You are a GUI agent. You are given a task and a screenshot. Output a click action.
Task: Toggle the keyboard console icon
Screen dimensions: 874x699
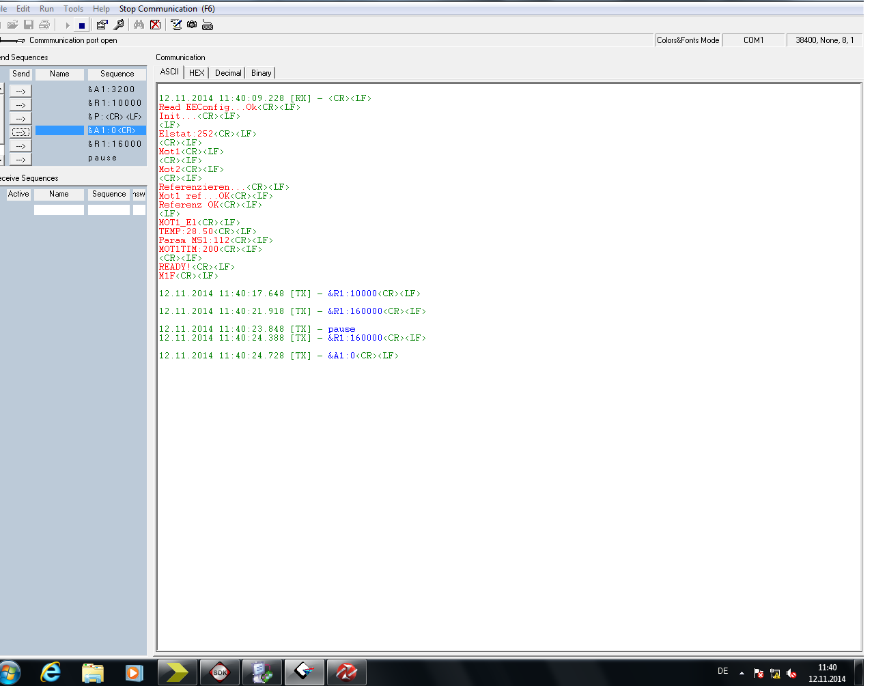(208, 25)
